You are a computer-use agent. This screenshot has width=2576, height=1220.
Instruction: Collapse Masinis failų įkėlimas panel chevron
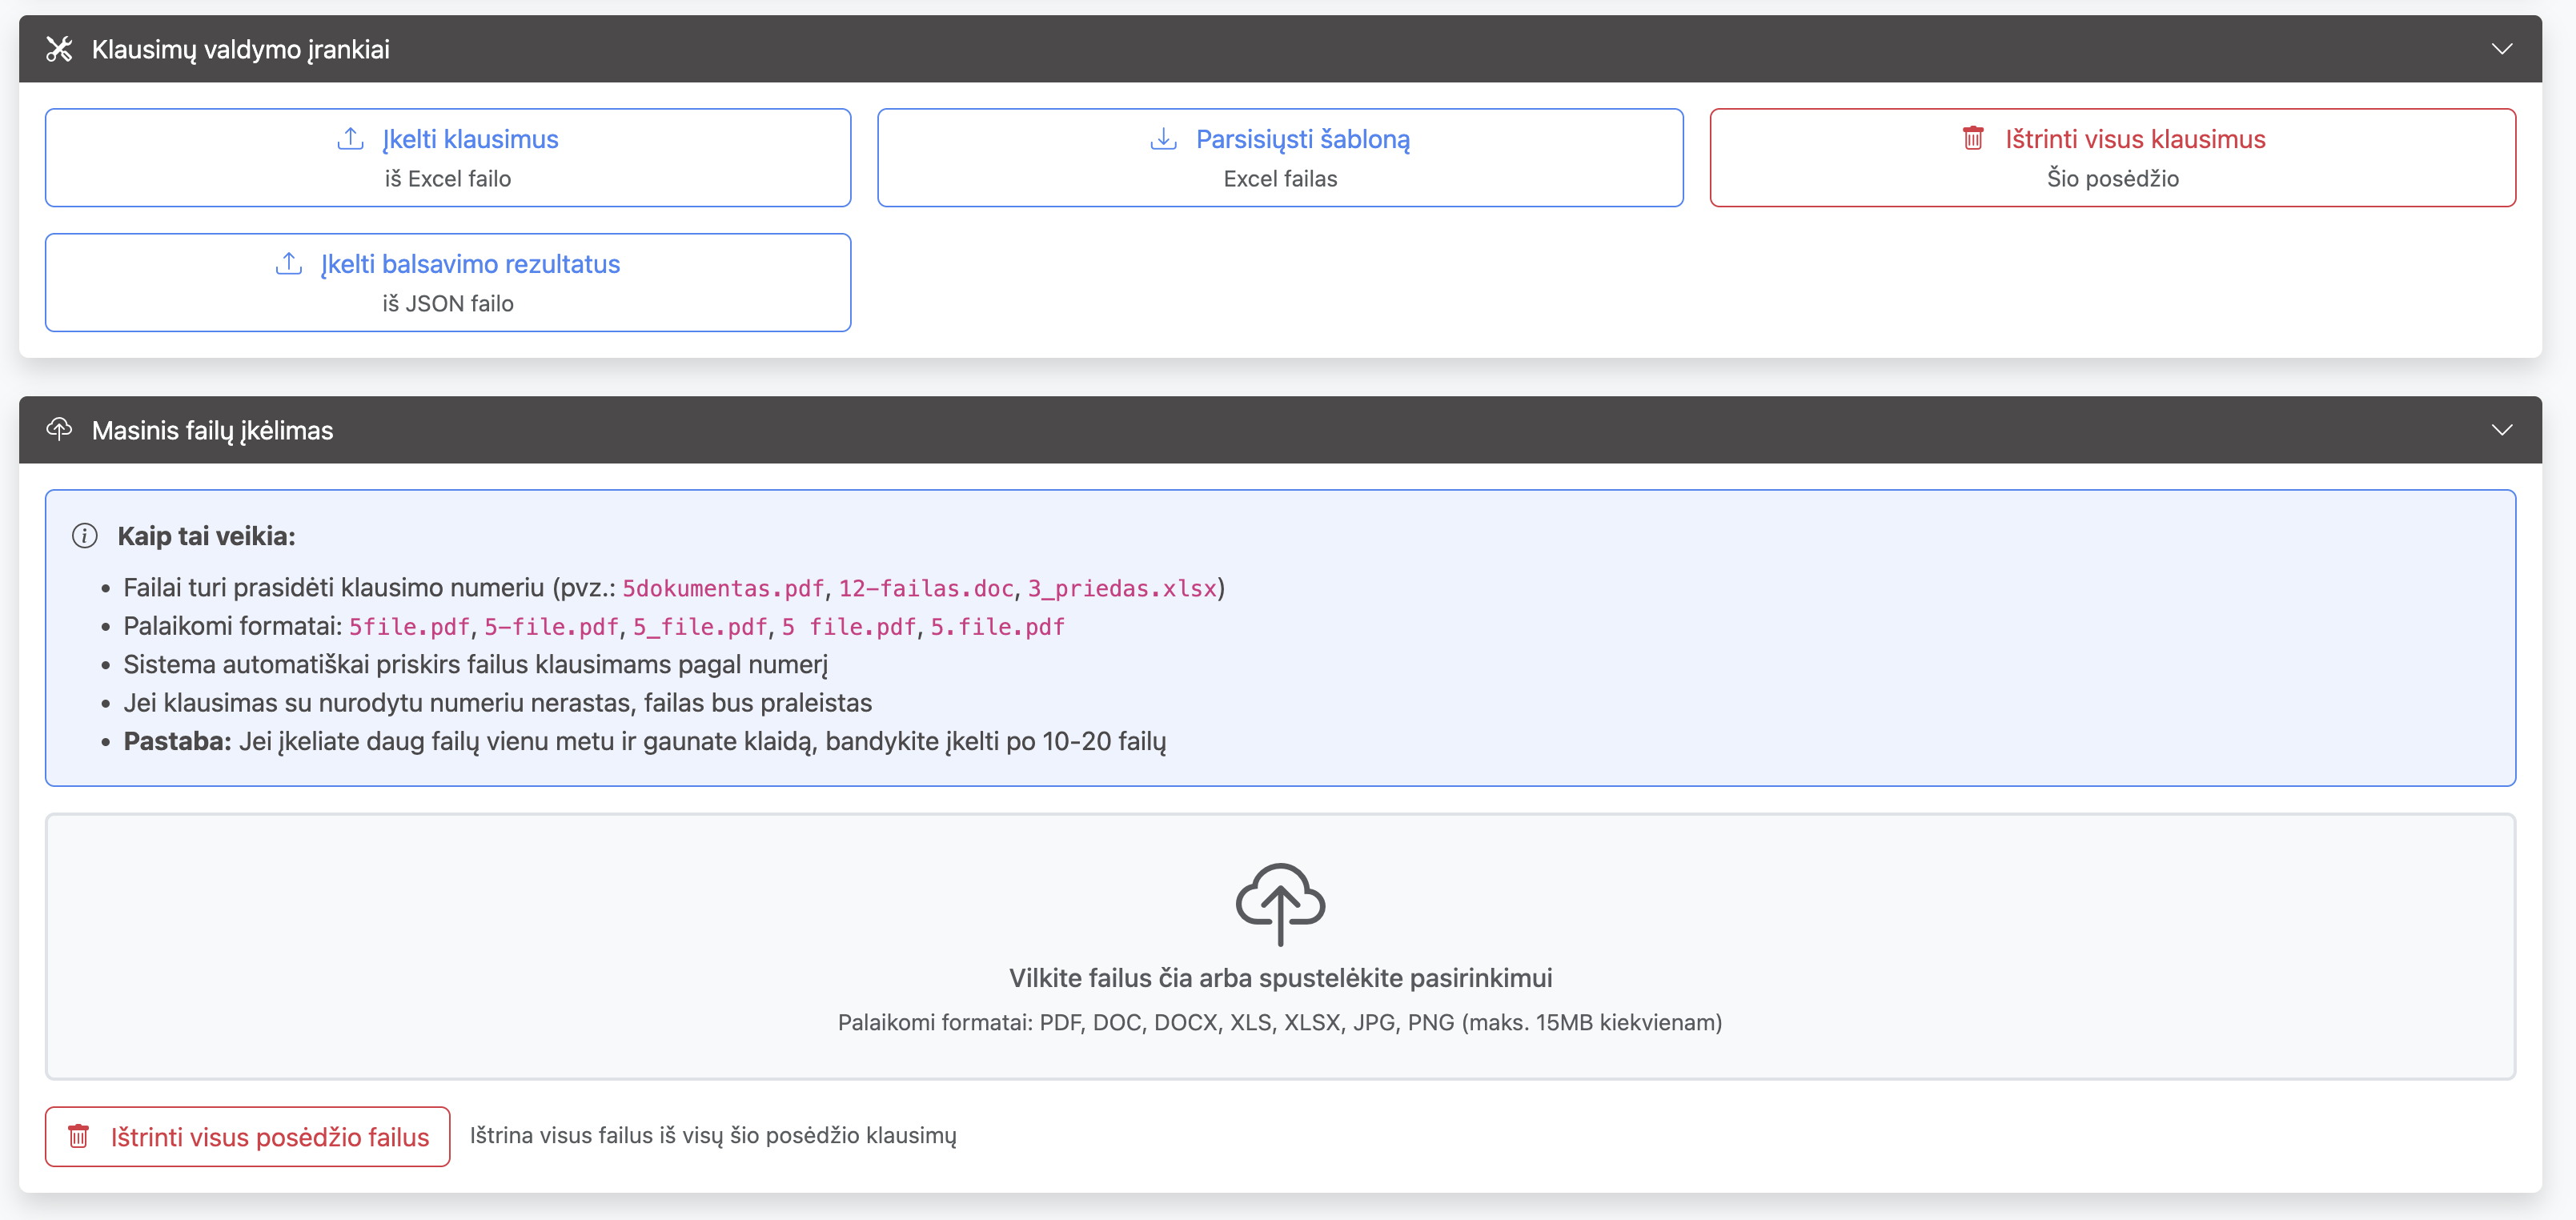tap(2501, 430)
